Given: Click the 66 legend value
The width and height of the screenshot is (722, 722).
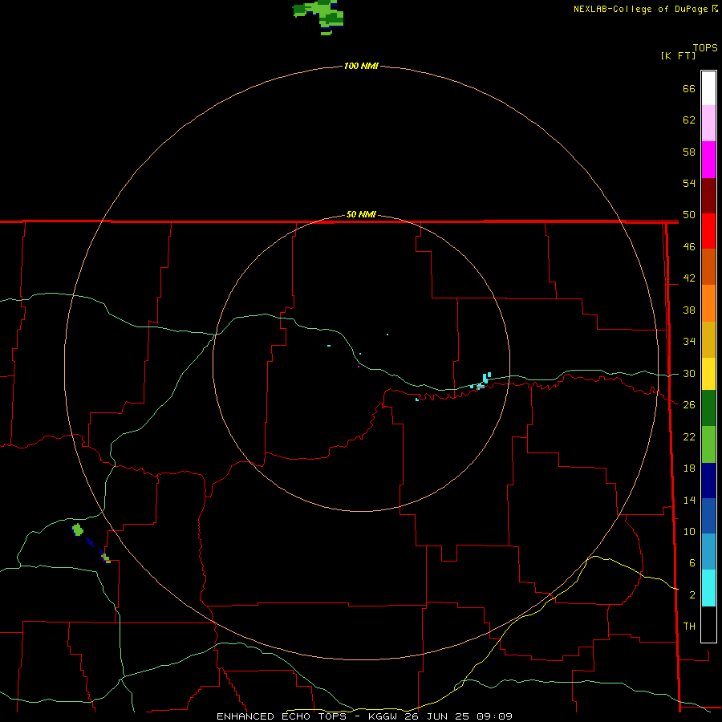Looking at the screenshot, I should (x=689, y=88).
